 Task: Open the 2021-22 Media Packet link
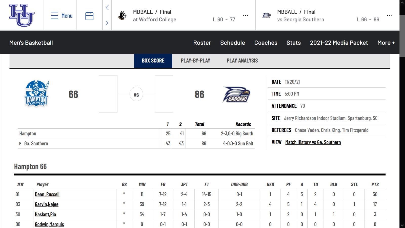[339, 43]
